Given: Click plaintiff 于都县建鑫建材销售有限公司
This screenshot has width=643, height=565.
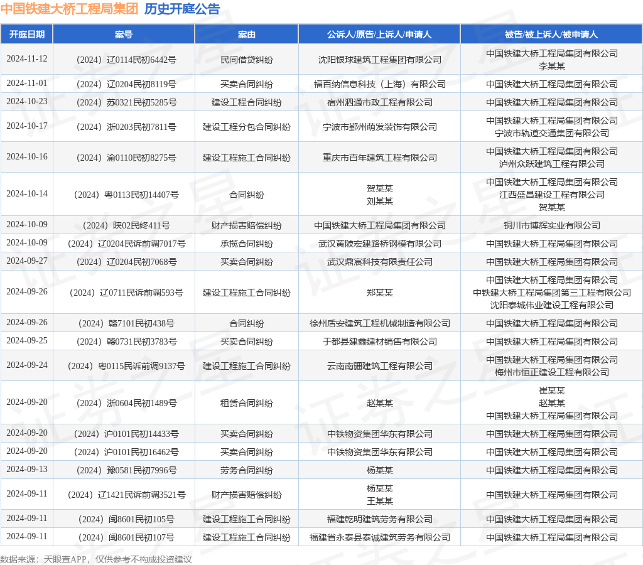Looking at the screenshot, I should (x=380, y=342).
